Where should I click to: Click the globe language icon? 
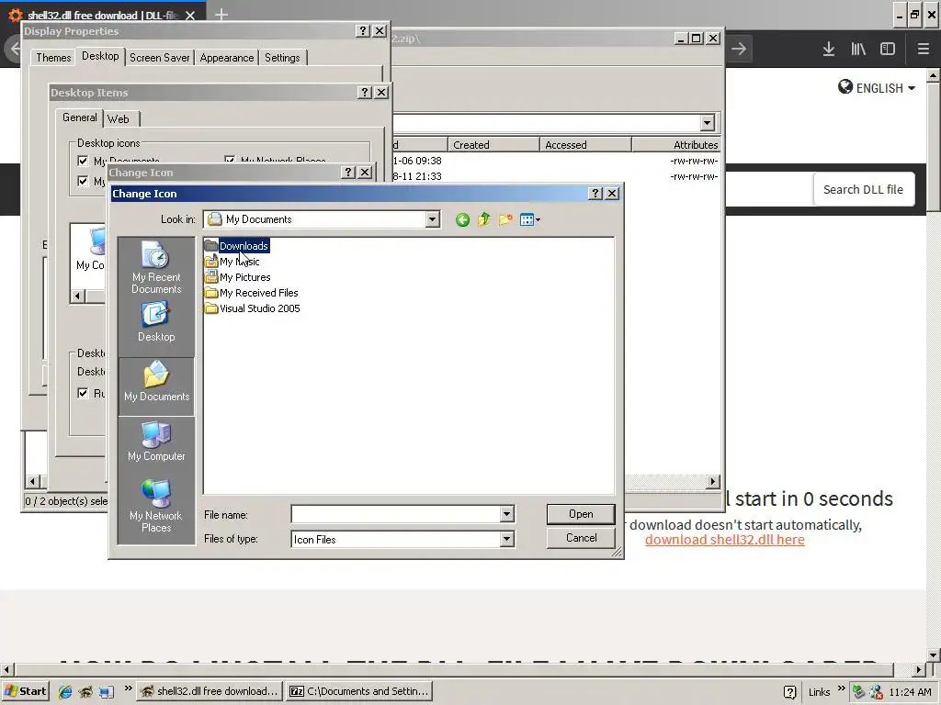click(x=845, y=87)
